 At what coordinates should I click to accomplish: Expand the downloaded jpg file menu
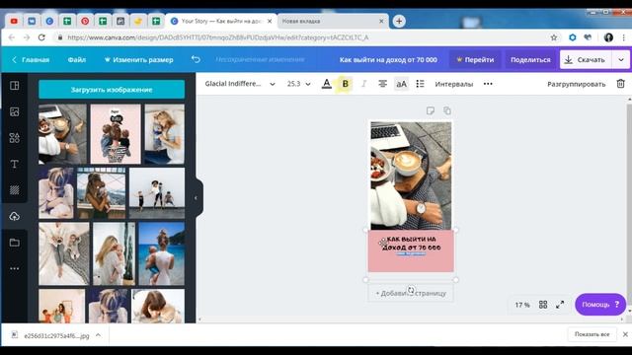click(98, 335)
